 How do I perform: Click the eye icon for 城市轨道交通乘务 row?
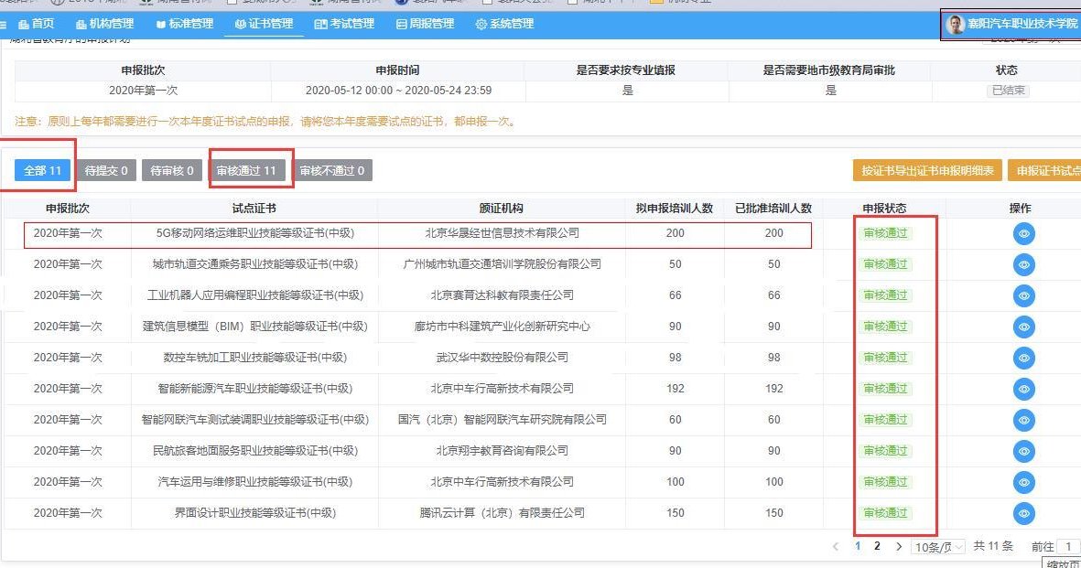click(x=1024, y=264)
